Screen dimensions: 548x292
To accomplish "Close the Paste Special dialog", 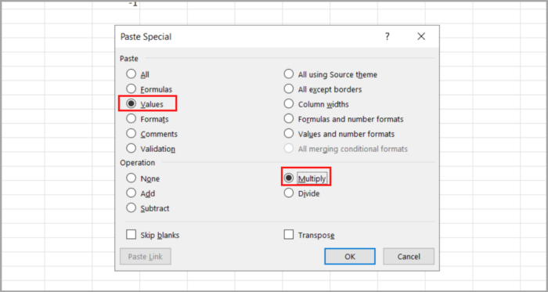I will click(x=421, y=36).
